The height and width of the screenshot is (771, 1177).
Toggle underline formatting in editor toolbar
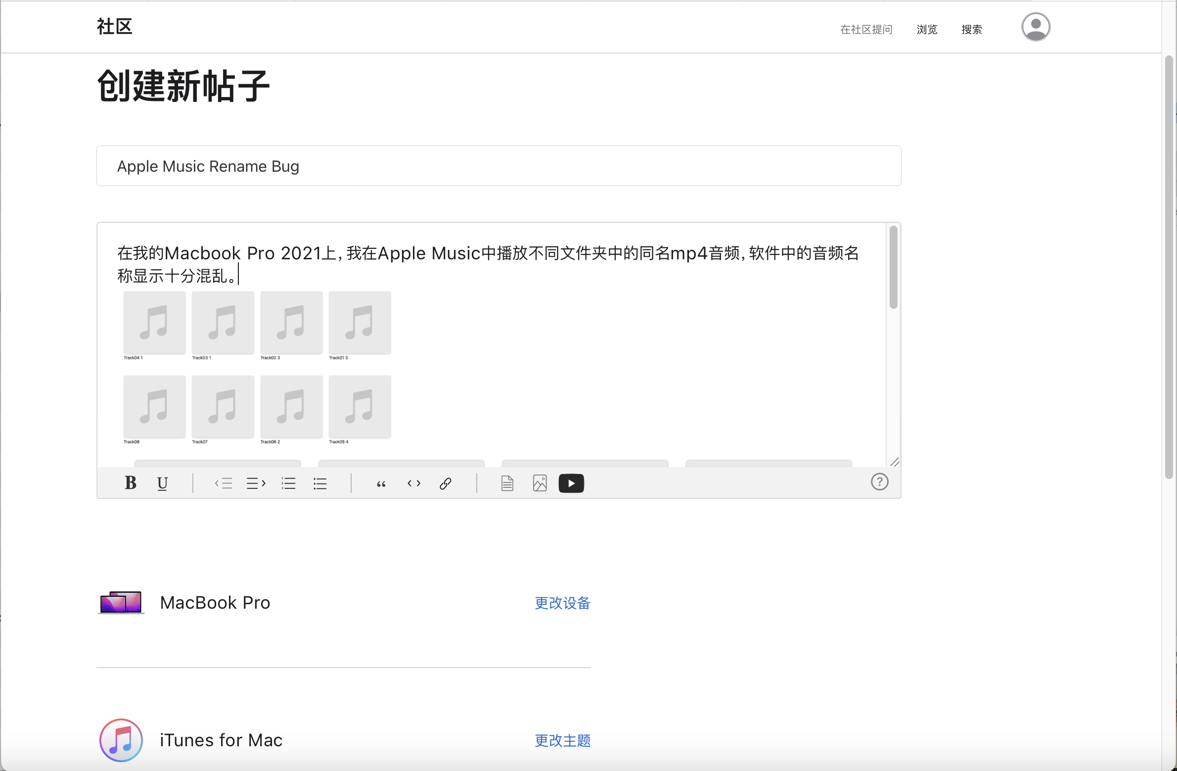pos(162,483)
